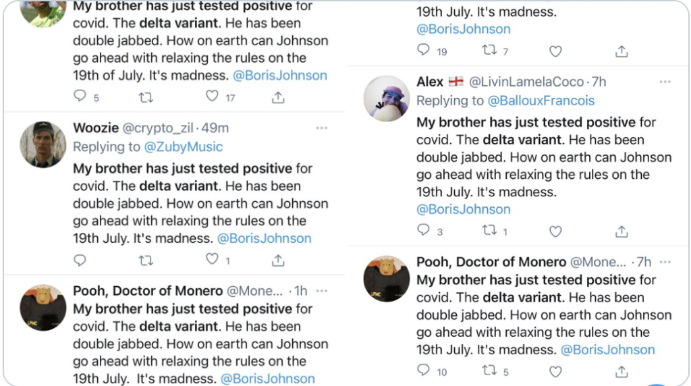Viewport: 691px width, 386px height.
Task: Open more options menu on Alex's tweet
Action: point(665,82)
